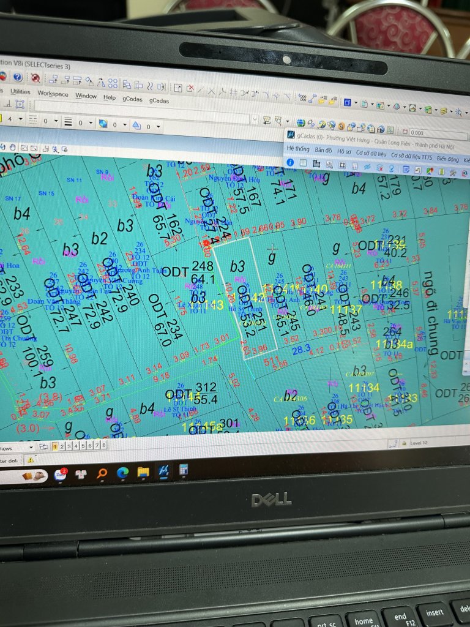The image size is (470, 627).
Task: Open the References document icon
Action: (x=364, y=104)
